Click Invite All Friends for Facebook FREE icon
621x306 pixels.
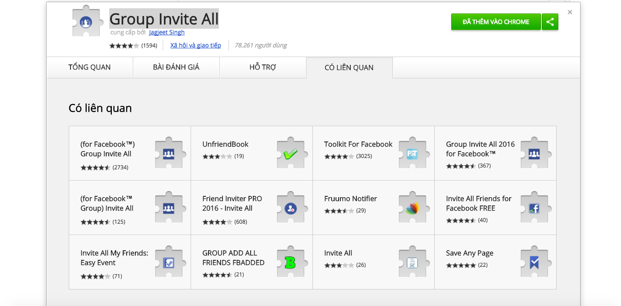point(536,208)
